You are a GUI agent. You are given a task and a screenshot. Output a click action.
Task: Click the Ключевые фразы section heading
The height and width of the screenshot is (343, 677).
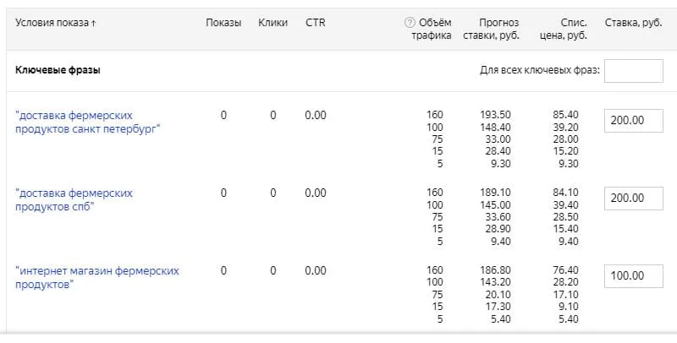pyautogui.click(x=58, y=71)
